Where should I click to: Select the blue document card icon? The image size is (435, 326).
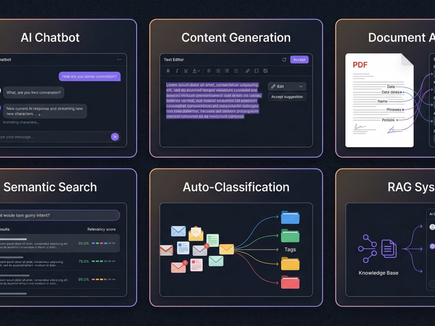point(183,248)
